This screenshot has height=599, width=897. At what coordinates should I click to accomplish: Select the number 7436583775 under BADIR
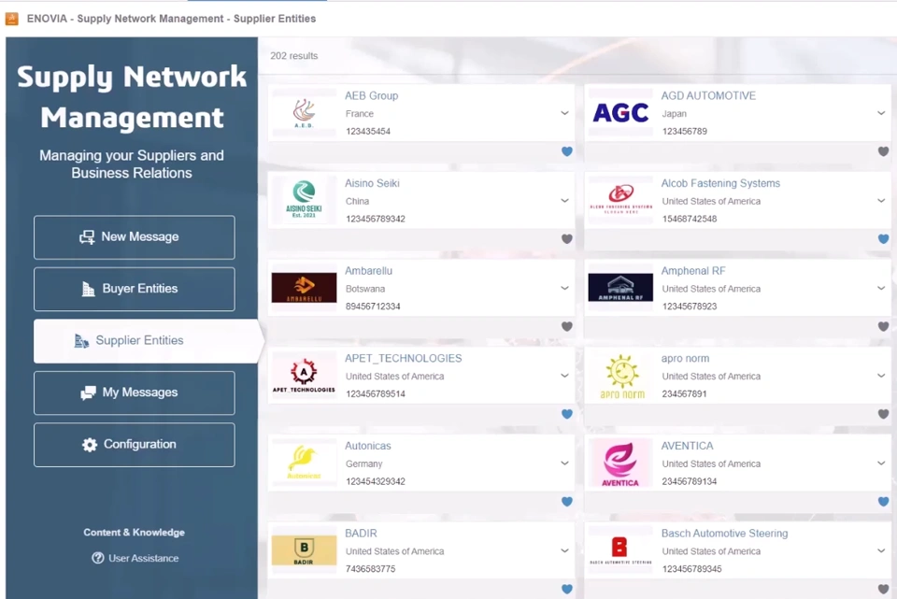[370, 569]
